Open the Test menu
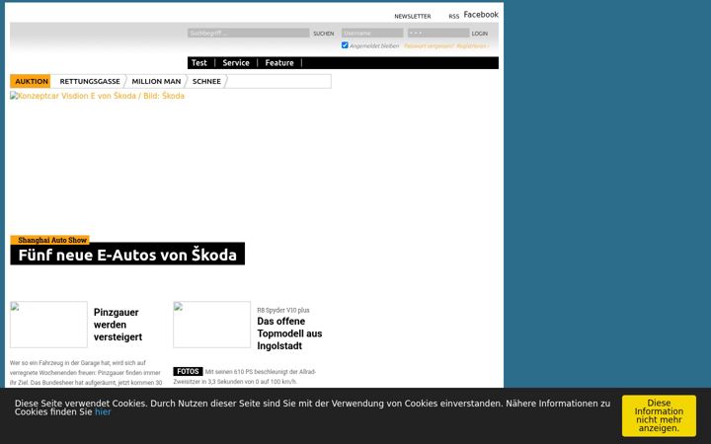This screenshot has height=444, width=711. click(199, 63)
